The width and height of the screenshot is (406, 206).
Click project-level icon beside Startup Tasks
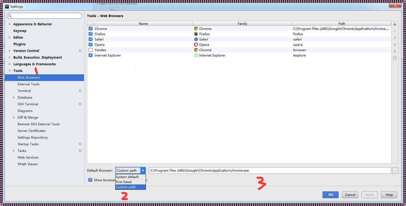coord(80,144)
